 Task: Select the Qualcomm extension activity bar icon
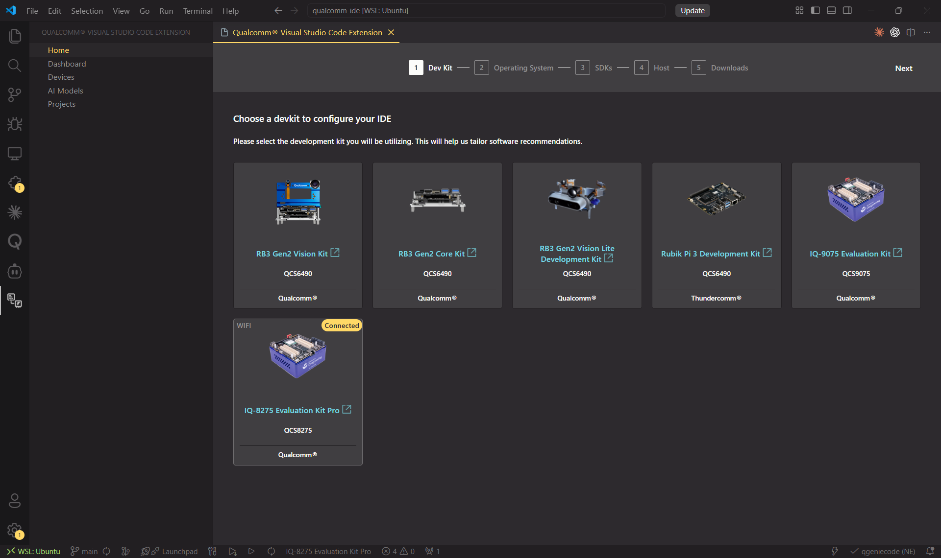[15, 300]
